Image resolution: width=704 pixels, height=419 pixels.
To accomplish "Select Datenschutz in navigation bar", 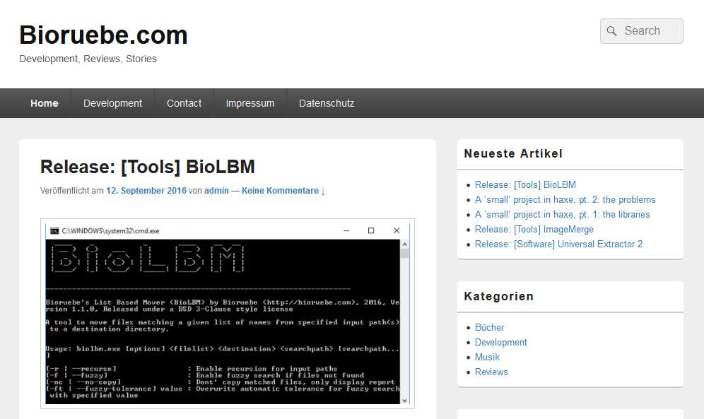I will tap(327, 103).
